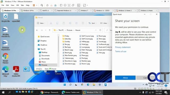Open the VMware VM menu
170x95 pixels.
18,5
